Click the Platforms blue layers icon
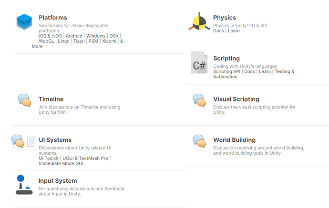This screenshot has height=208, width=329. (x=24, y=22)
